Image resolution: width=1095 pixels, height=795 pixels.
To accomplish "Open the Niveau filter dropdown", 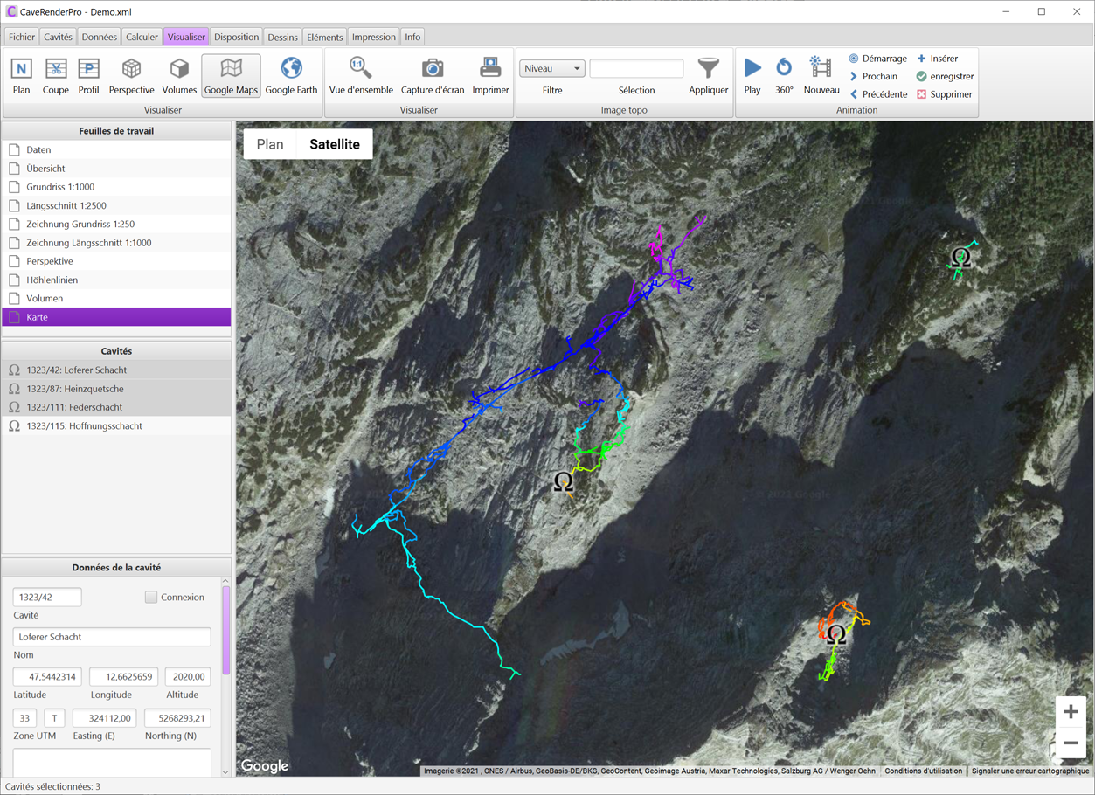I will pos(551,68).
